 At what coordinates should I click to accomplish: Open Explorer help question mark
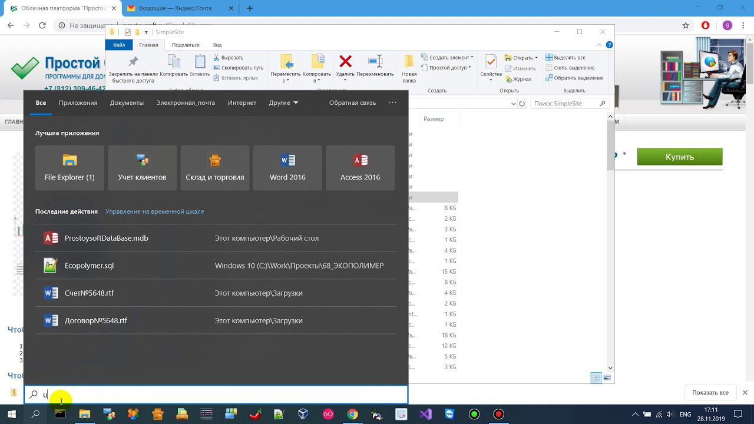coord(610,45)
